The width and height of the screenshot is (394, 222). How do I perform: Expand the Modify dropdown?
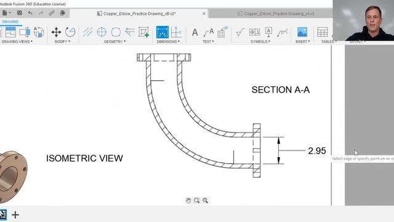click(x=62, y=41)
